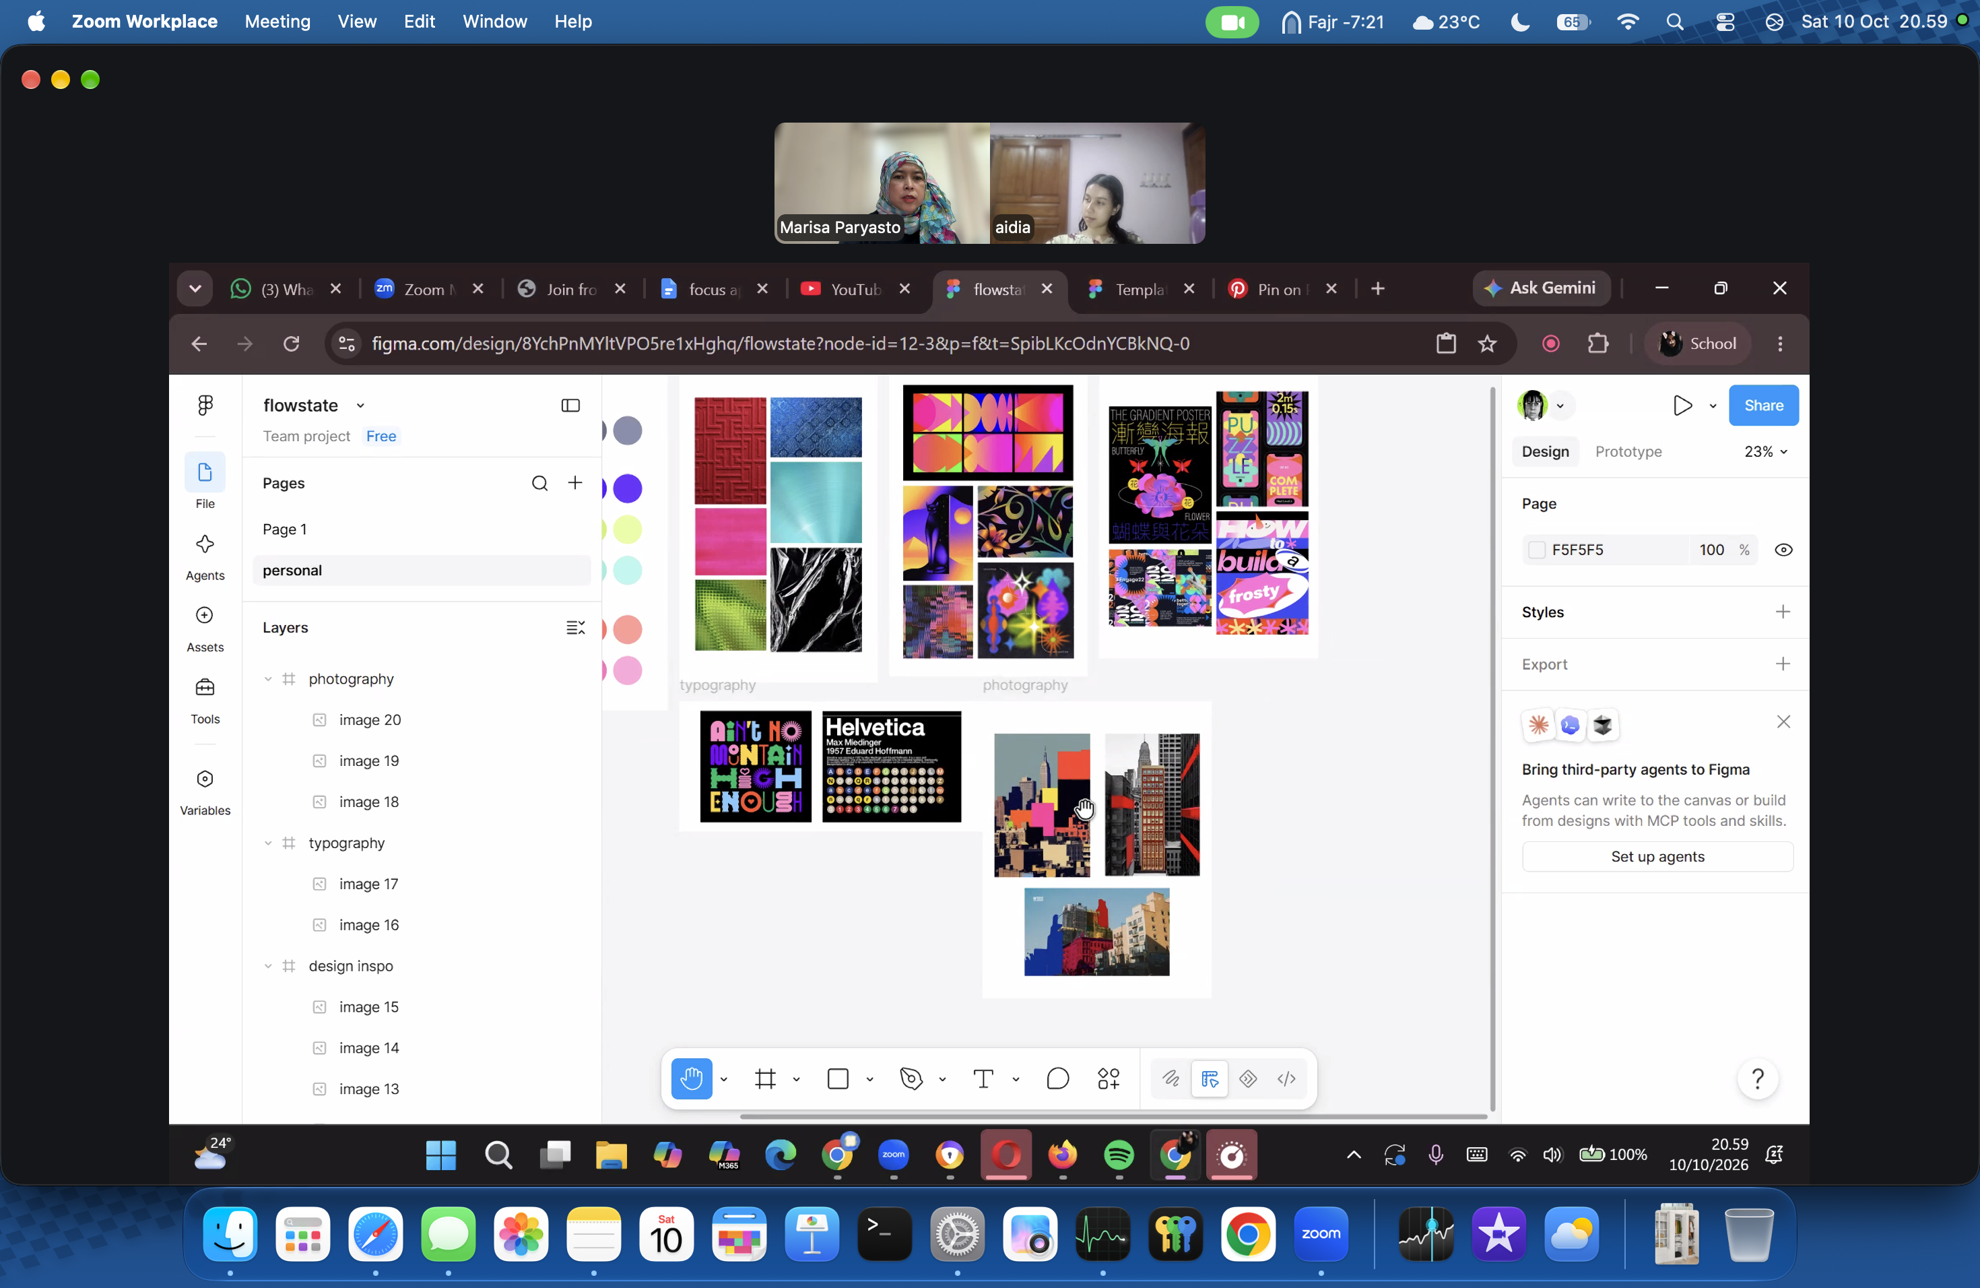This screenshot has height=1288, width=1980.
Task: Click the Ask Gemini button
Action: click(1542, 288)
